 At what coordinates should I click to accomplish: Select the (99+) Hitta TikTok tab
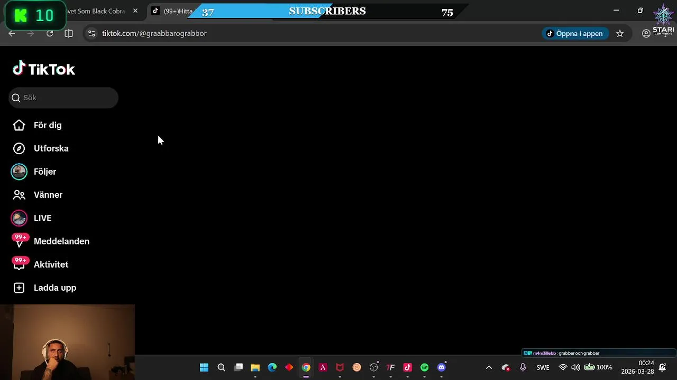175,11
